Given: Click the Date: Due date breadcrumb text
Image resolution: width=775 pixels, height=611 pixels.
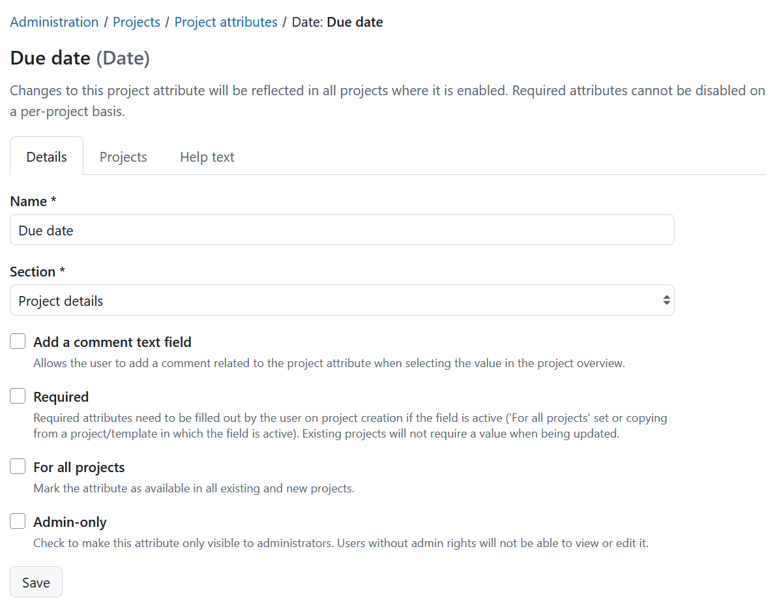Looking at the screenshot, I should tap(337, 22).
